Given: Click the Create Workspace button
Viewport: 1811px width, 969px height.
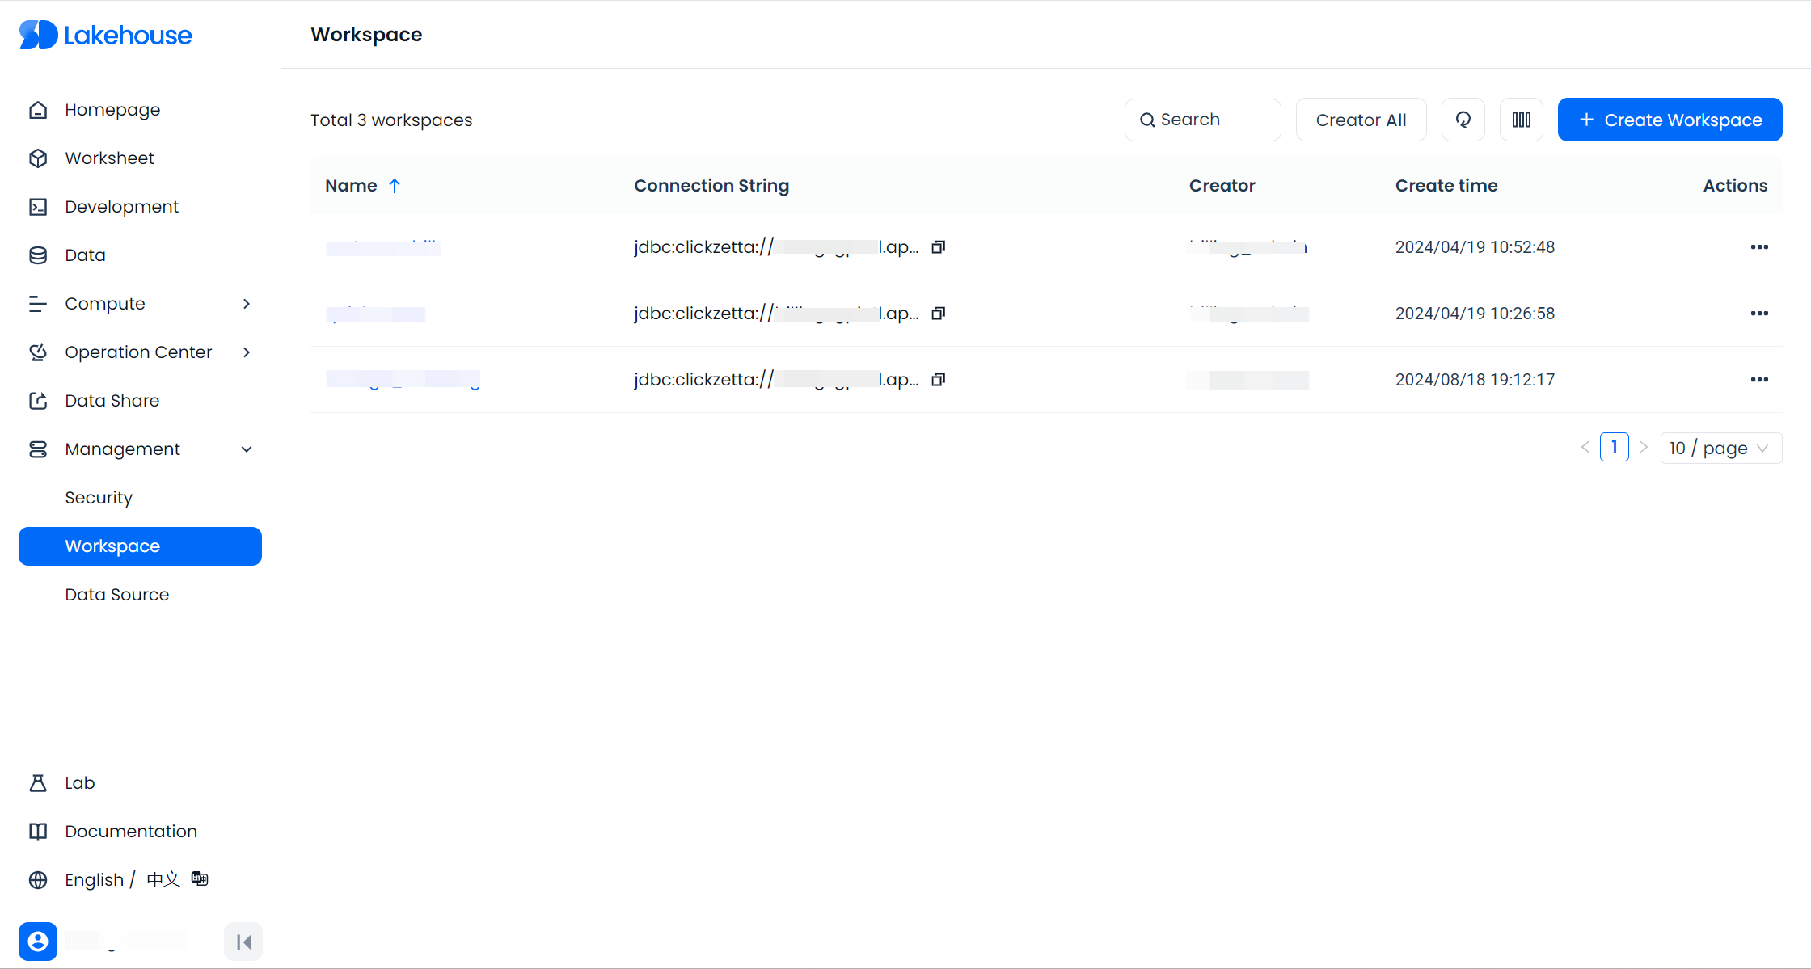Looking at the screenshot, I should coord(1670,120).
